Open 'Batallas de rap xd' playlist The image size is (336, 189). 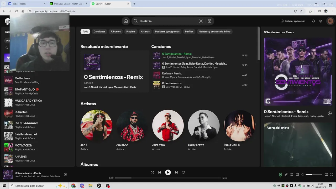[38, 136]
